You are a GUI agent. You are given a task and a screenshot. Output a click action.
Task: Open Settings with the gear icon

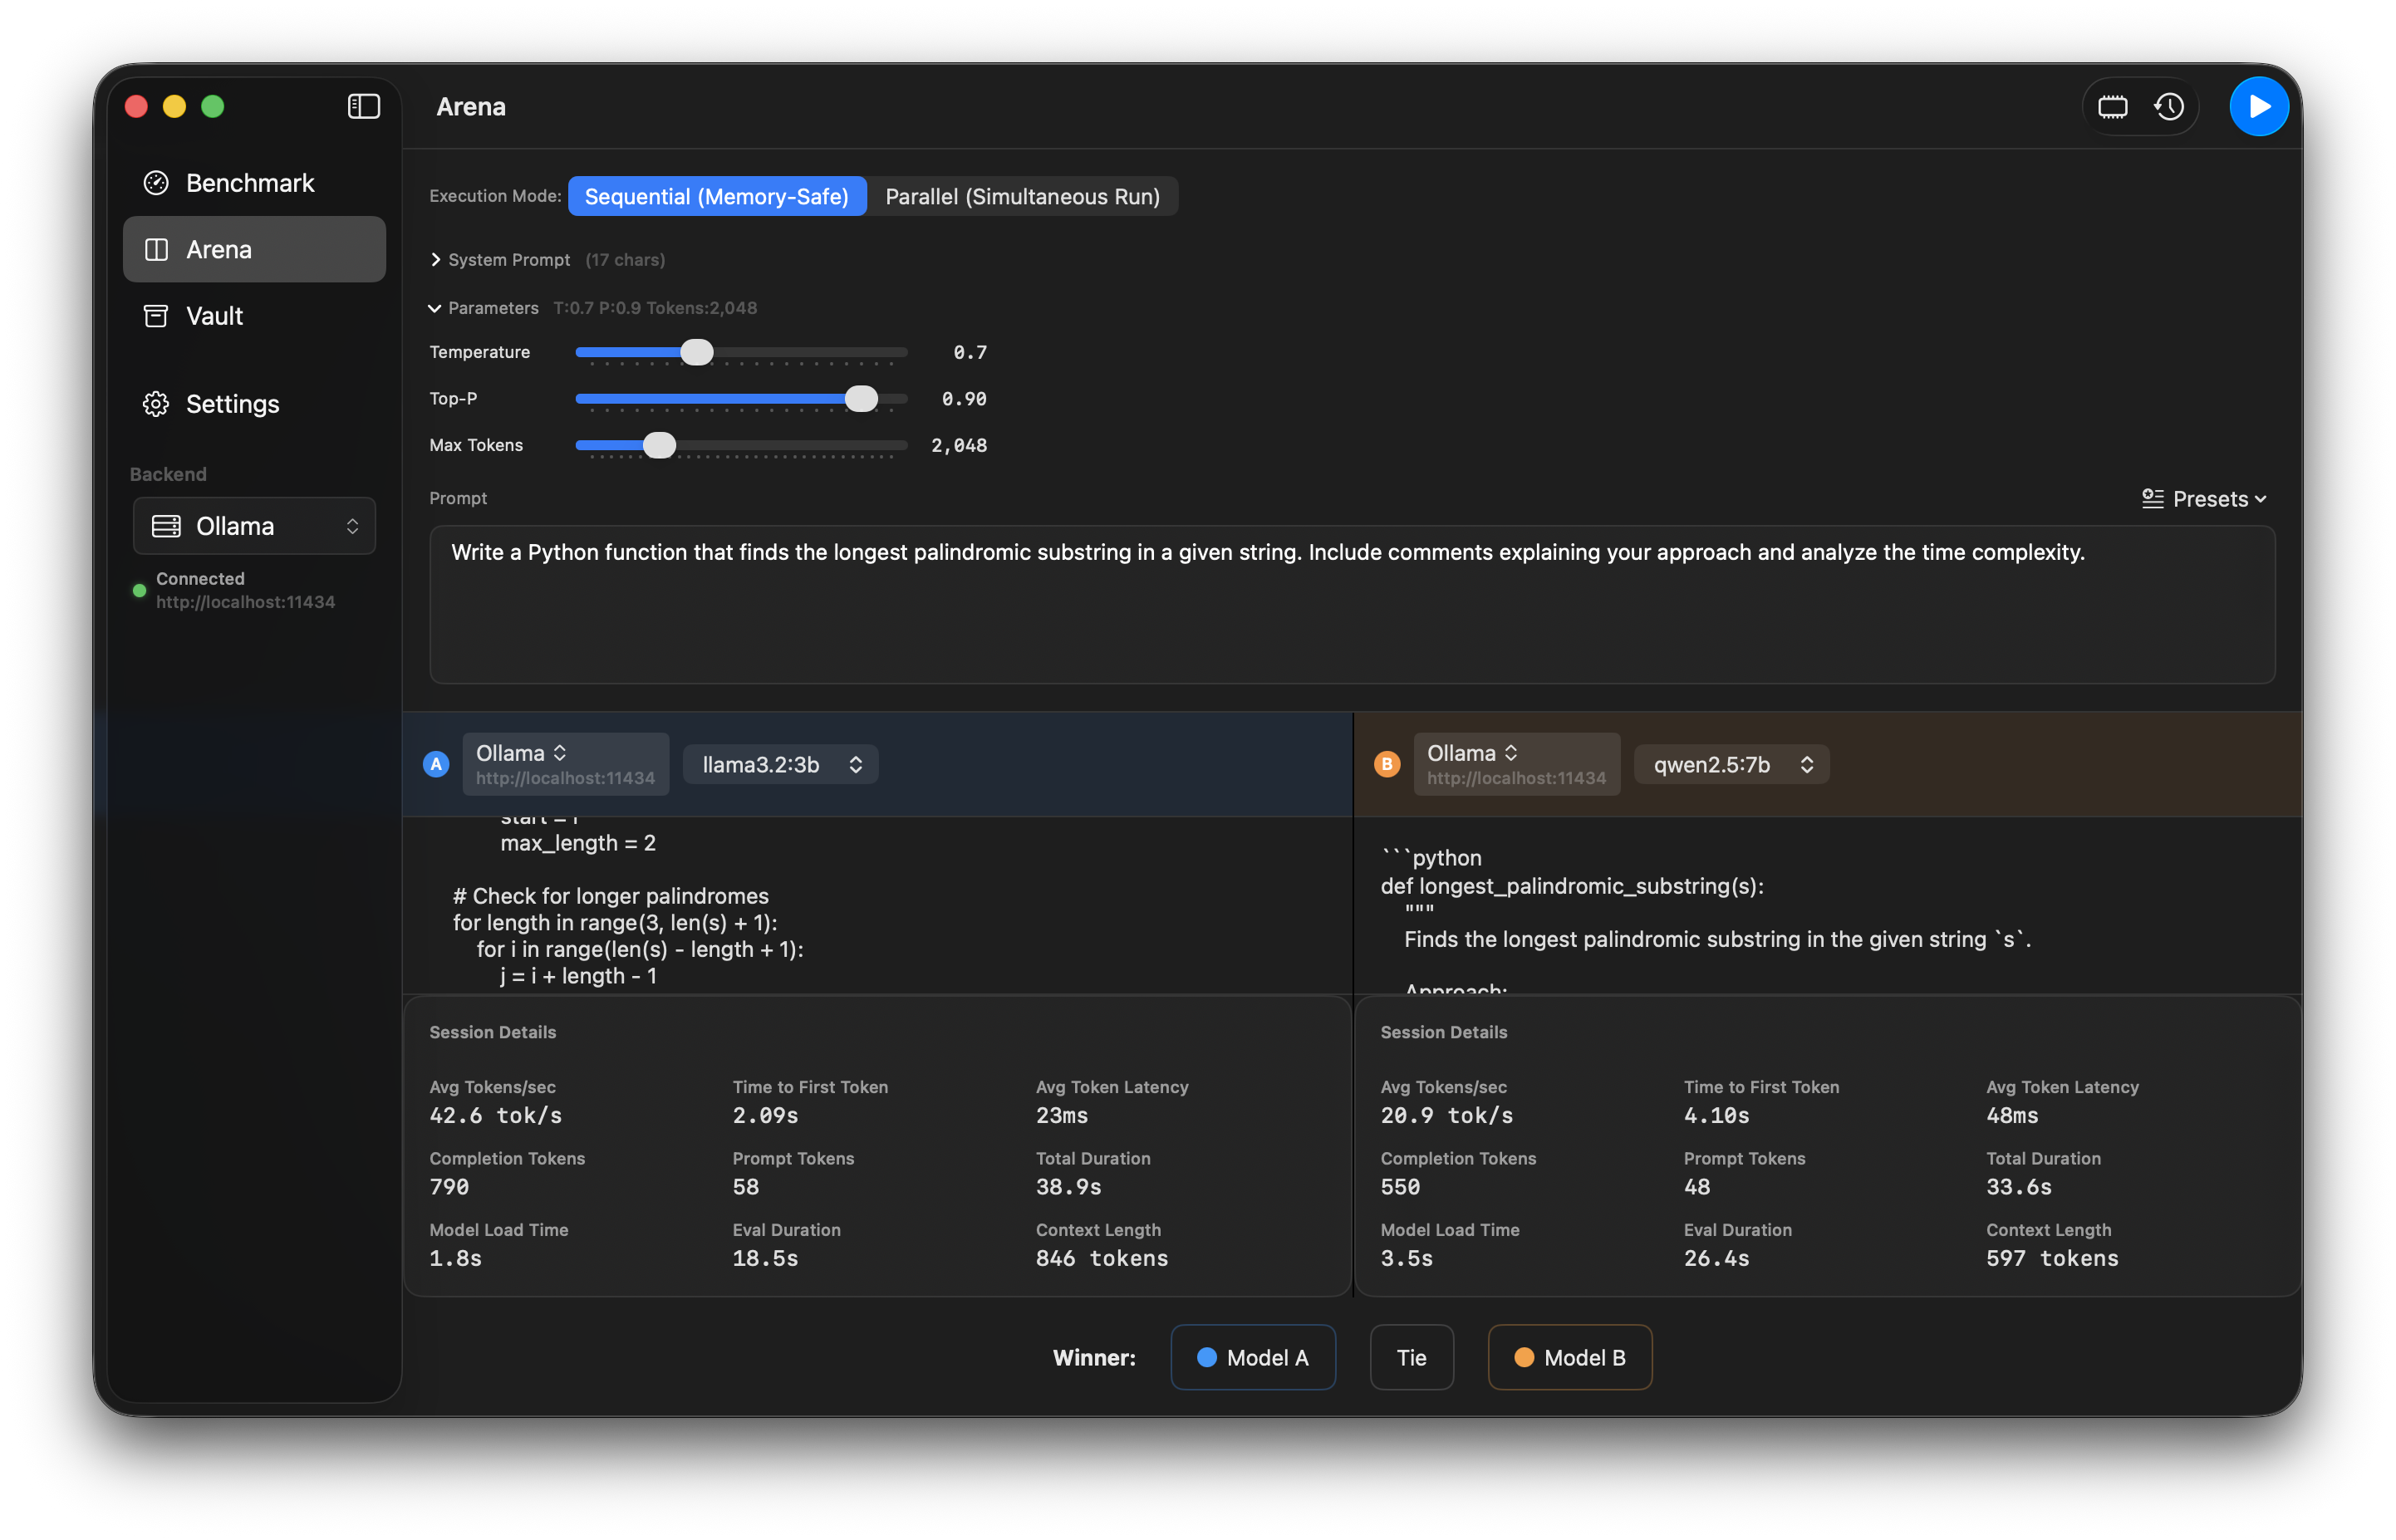156,404
